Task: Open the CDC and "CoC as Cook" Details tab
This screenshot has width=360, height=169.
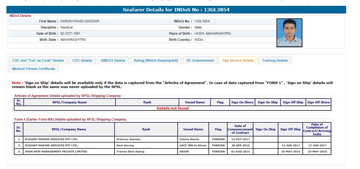Action: [38, 60]
